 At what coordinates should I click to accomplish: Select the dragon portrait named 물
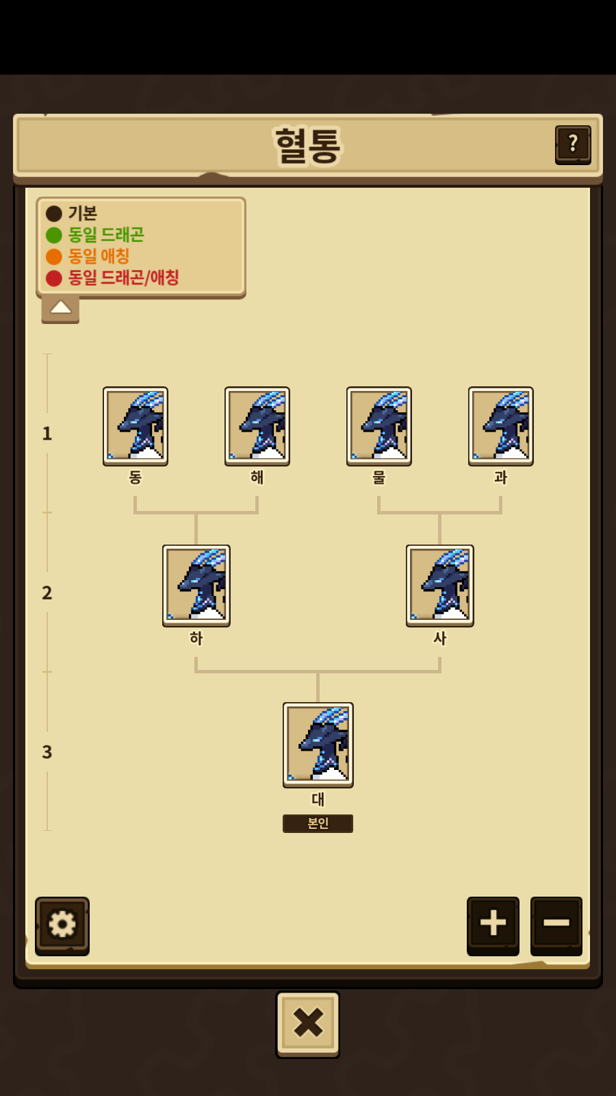(x=379, y=426)
